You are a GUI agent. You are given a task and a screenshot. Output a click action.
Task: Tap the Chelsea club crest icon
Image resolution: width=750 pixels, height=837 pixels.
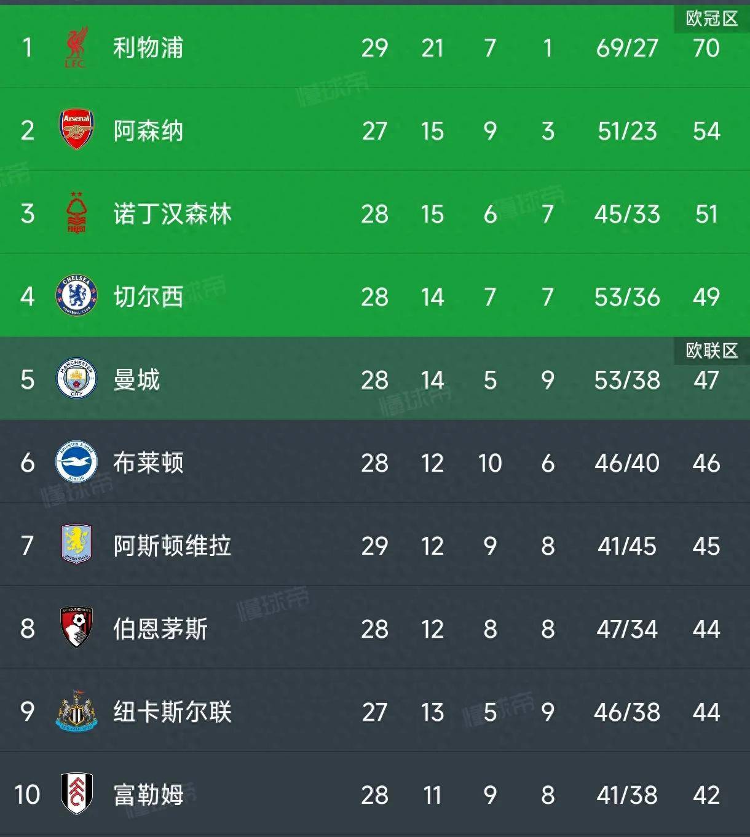click(x=76, y=296)
